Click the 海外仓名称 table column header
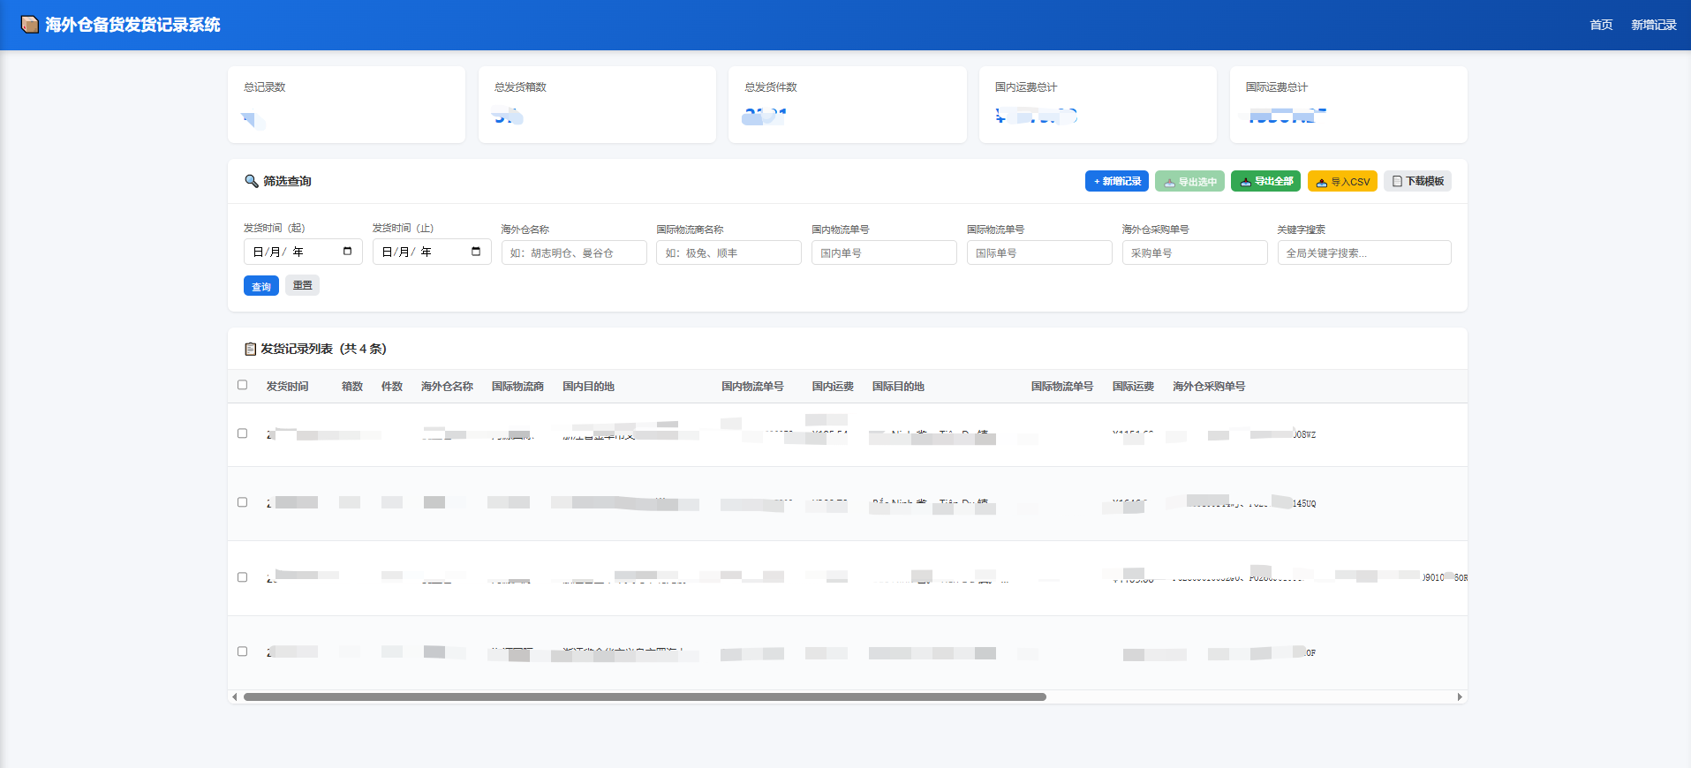1691x768 pixels. point(447,387)
